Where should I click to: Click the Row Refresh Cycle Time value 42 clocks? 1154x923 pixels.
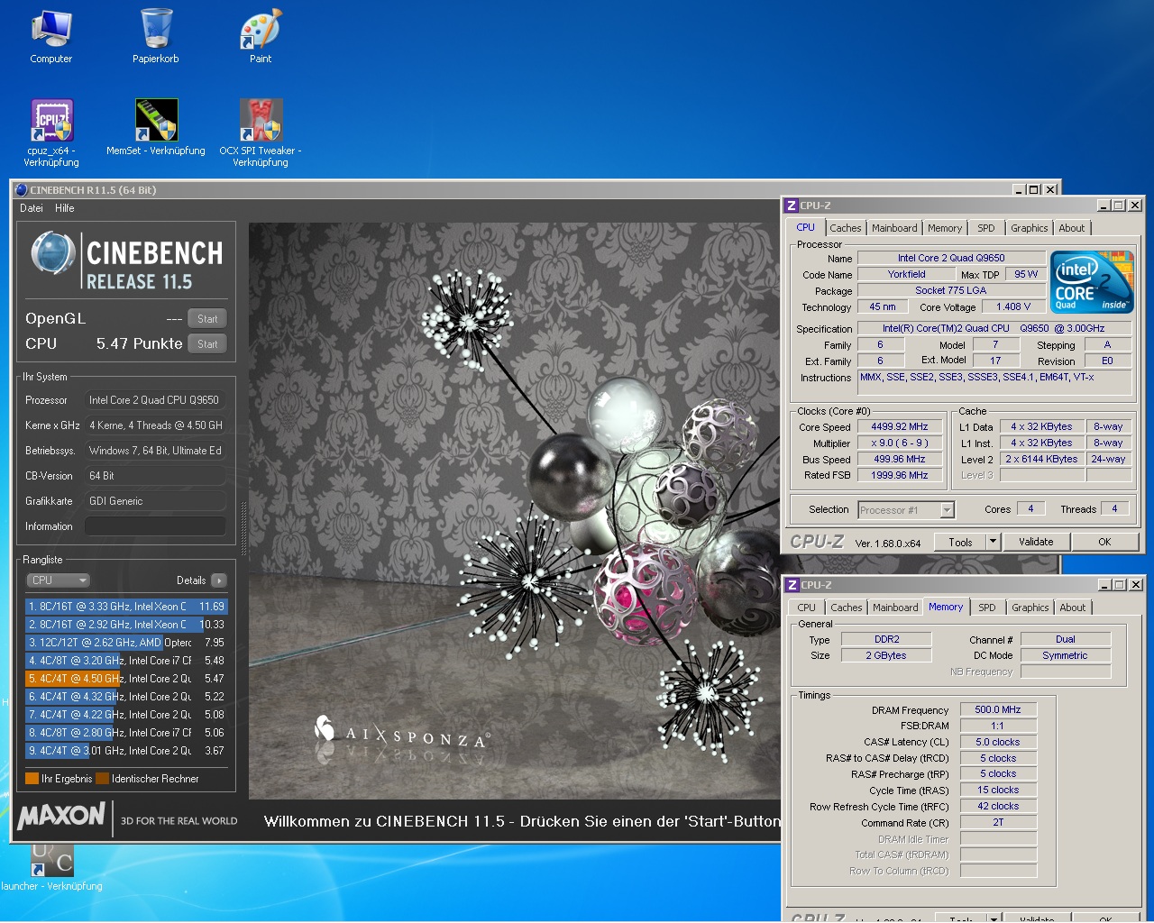pyautogui.click(x=998, y=807)
